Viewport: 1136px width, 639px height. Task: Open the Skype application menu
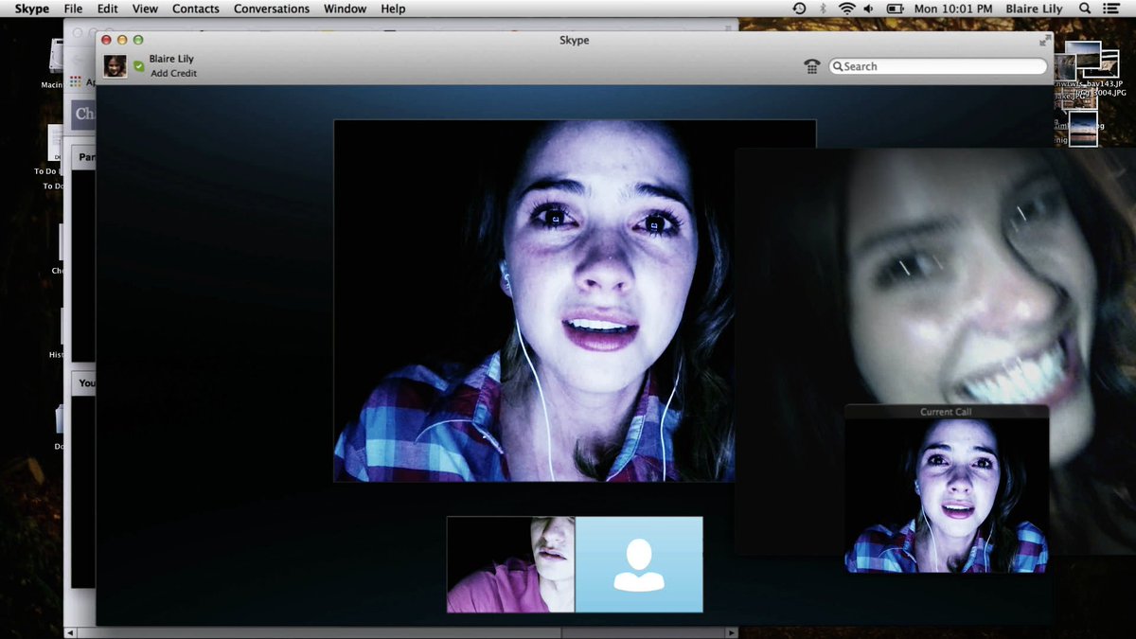[31, 9]
